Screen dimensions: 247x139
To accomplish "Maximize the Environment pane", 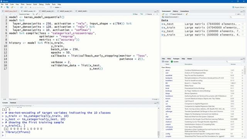I will coord(244,11).
